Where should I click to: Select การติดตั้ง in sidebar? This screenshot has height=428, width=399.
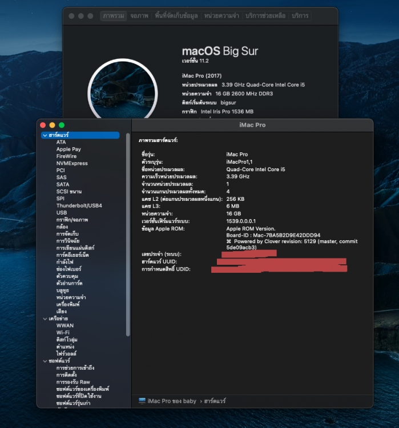[x=66, y=375]
